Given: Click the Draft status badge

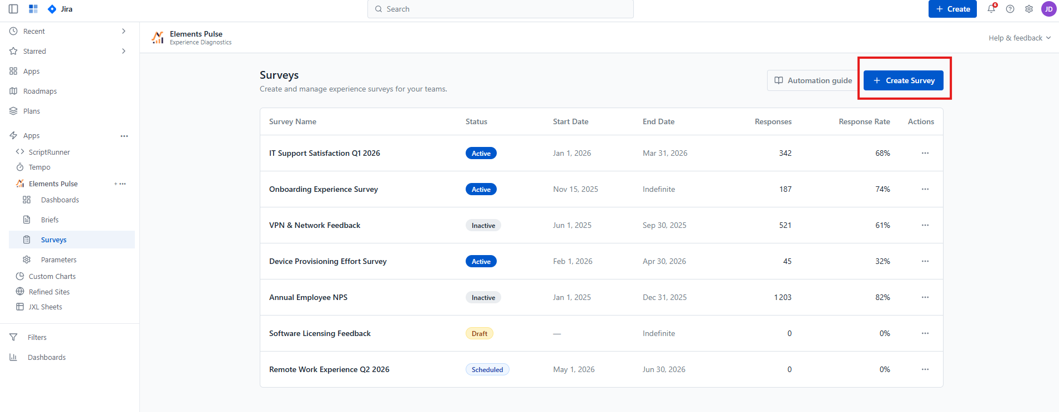Looking at the screenshot, I should tap(480, 333).
